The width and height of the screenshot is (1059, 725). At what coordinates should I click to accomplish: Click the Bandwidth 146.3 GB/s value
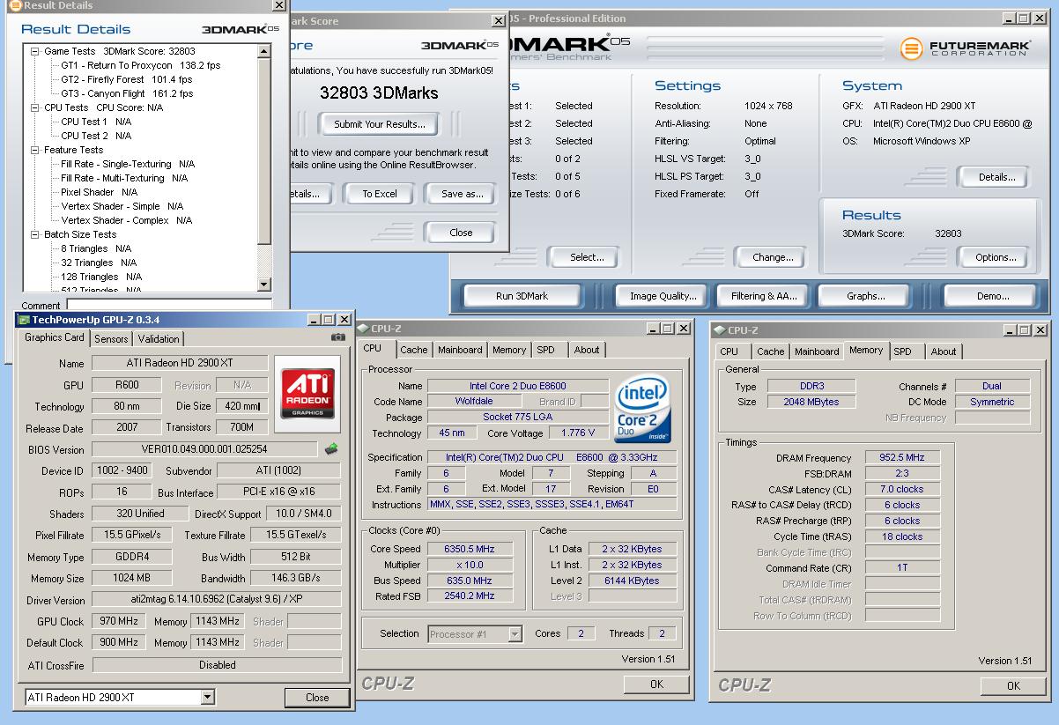pyautogui.click(x=296, y=579)
